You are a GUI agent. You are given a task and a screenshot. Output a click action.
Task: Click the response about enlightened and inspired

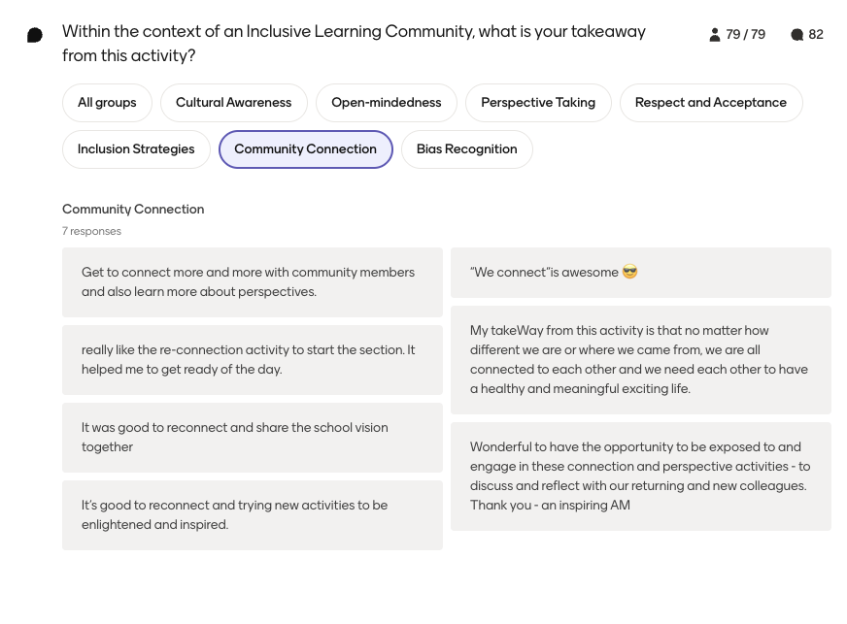tap(253, 515)
